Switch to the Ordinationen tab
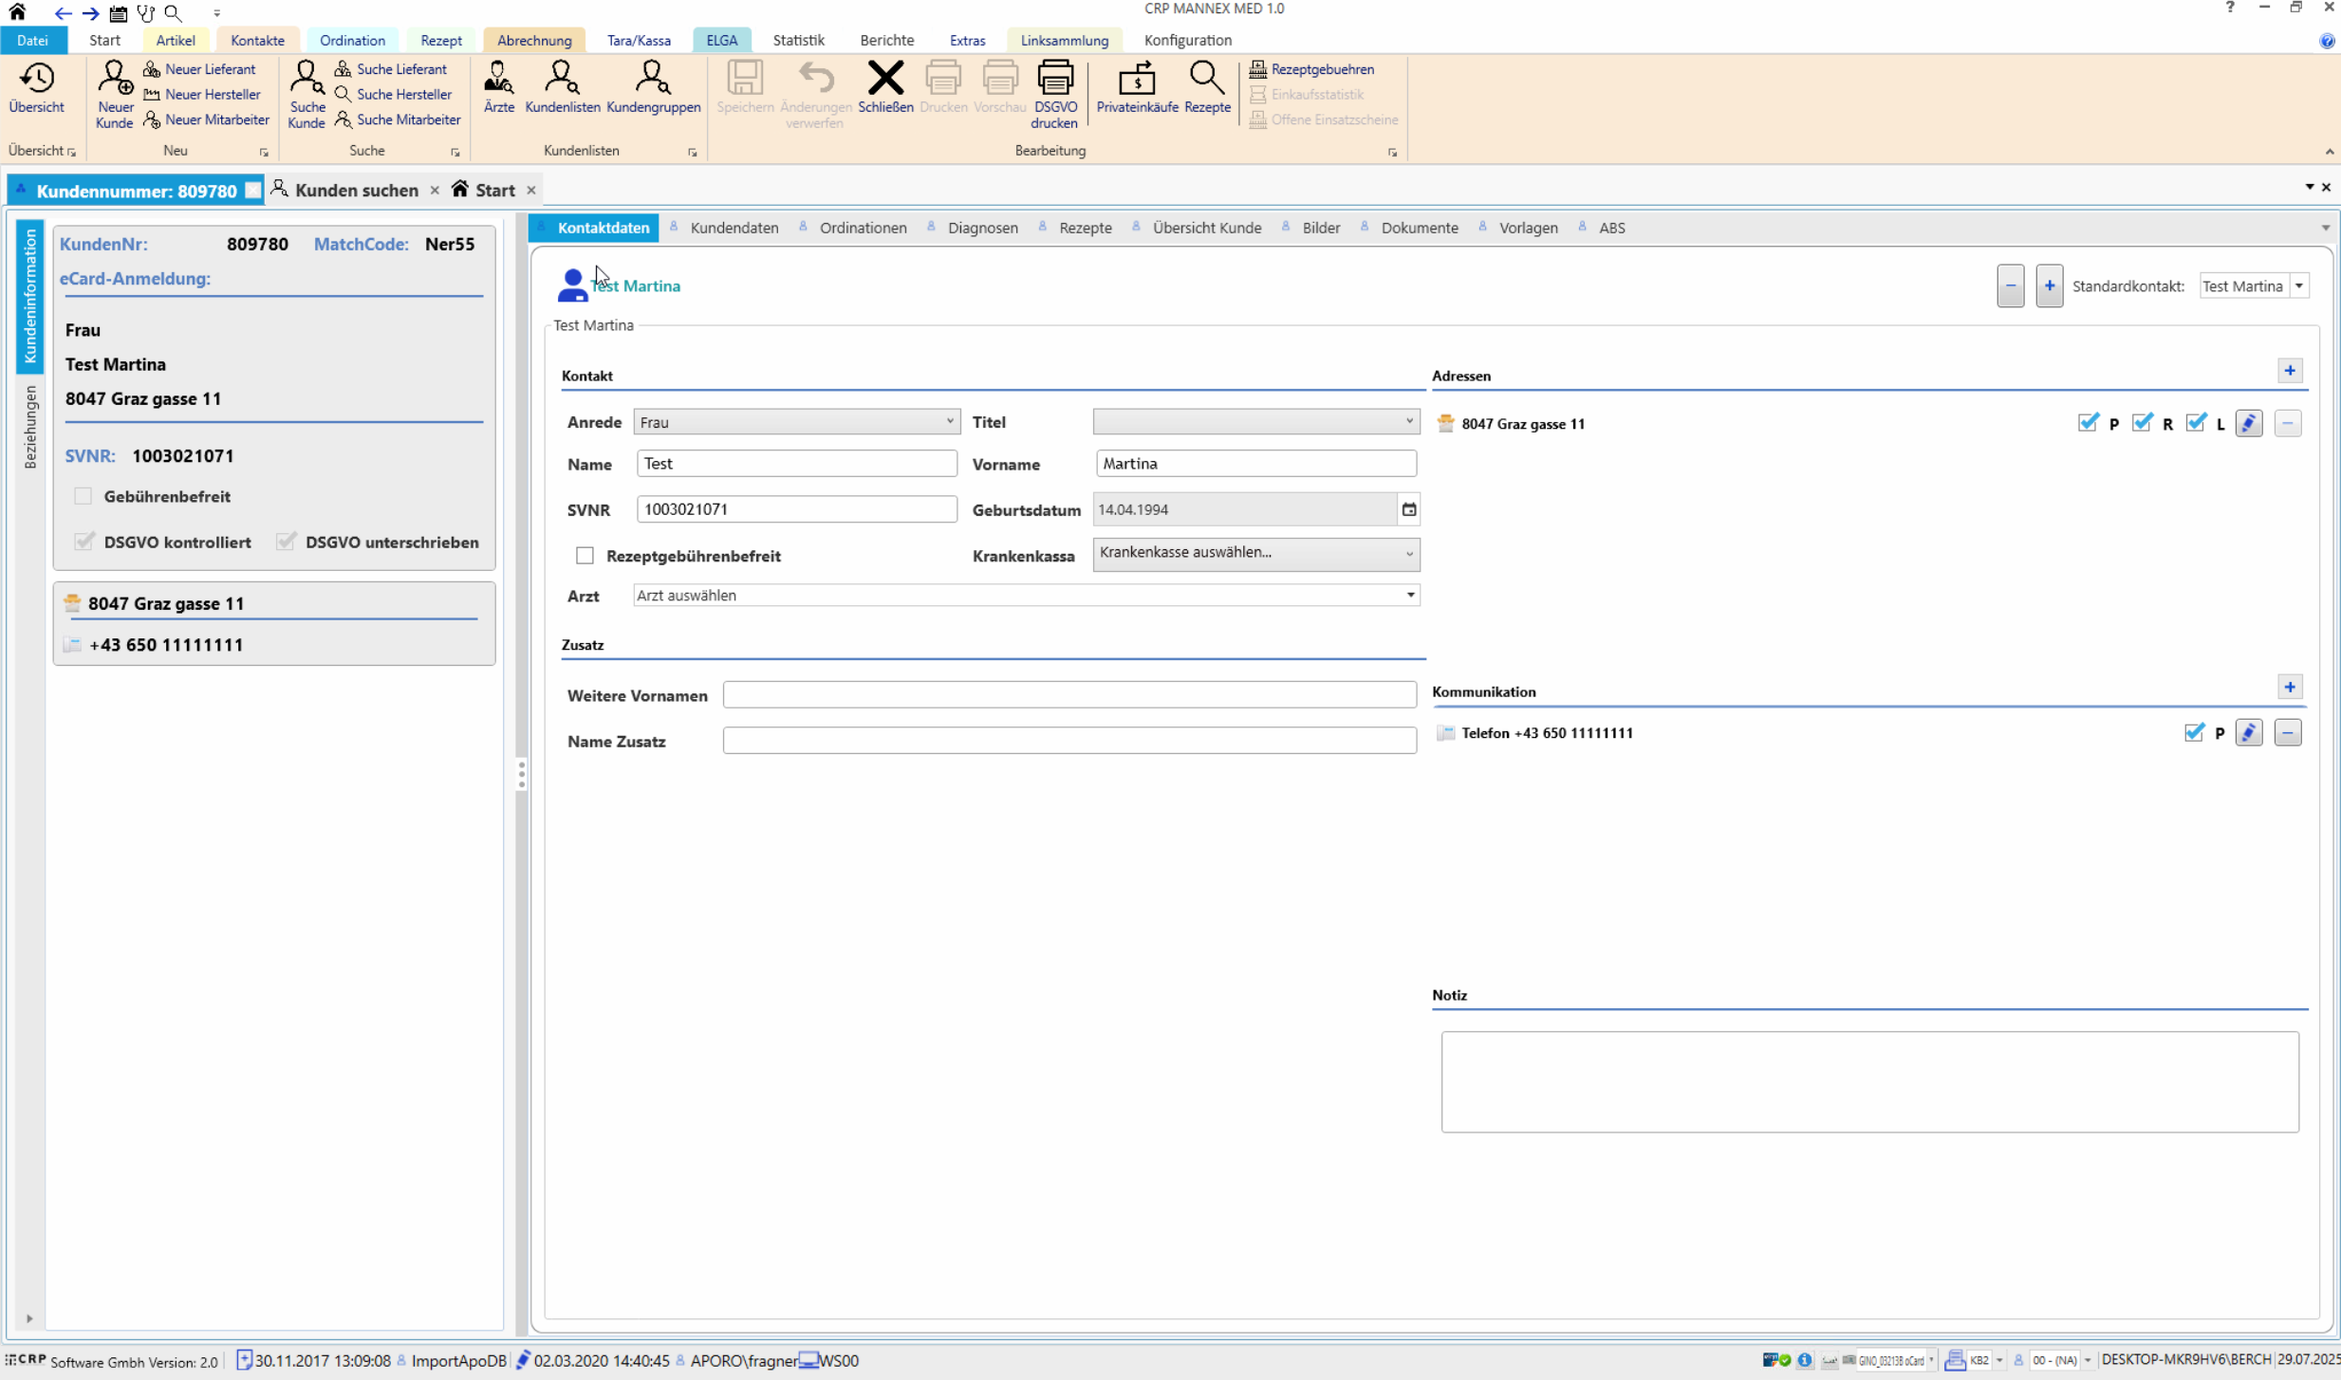This screenshot has height=1380, width=2341. pos(863,228)
